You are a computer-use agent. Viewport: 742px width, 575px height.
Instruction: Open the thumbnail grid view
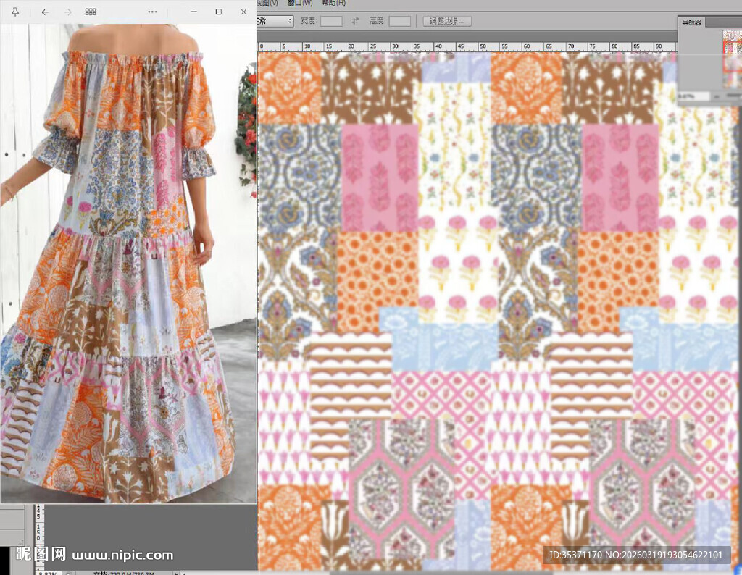(x=91, y=12)
